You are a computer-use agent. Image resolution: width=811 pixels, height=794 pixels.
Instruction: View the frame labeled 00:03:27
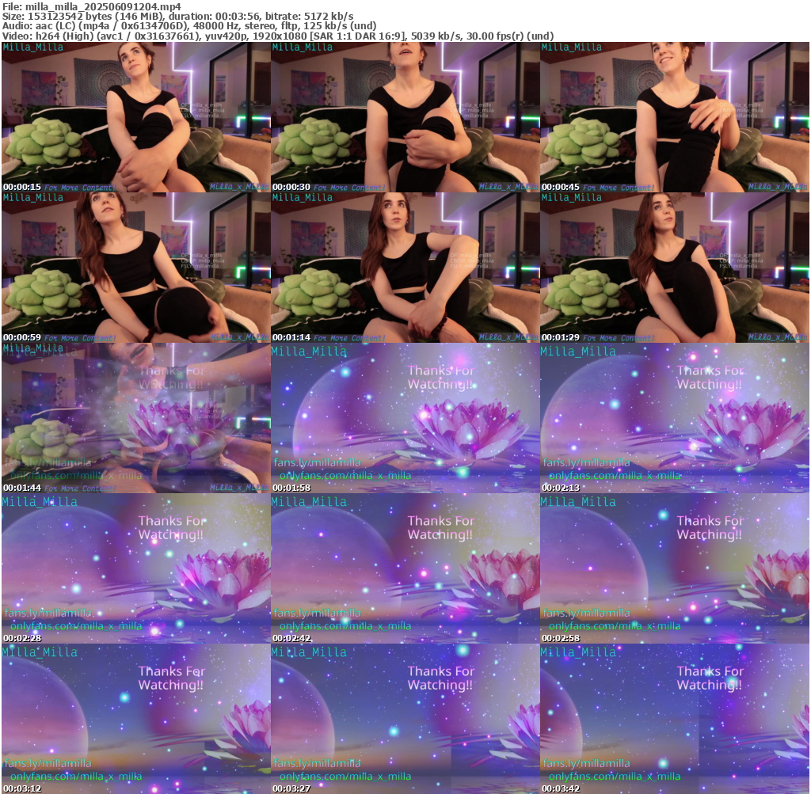[405, 719]
